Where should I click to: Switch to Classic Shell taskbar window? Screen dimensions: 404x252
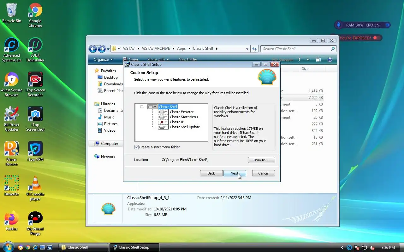point(83,247)
